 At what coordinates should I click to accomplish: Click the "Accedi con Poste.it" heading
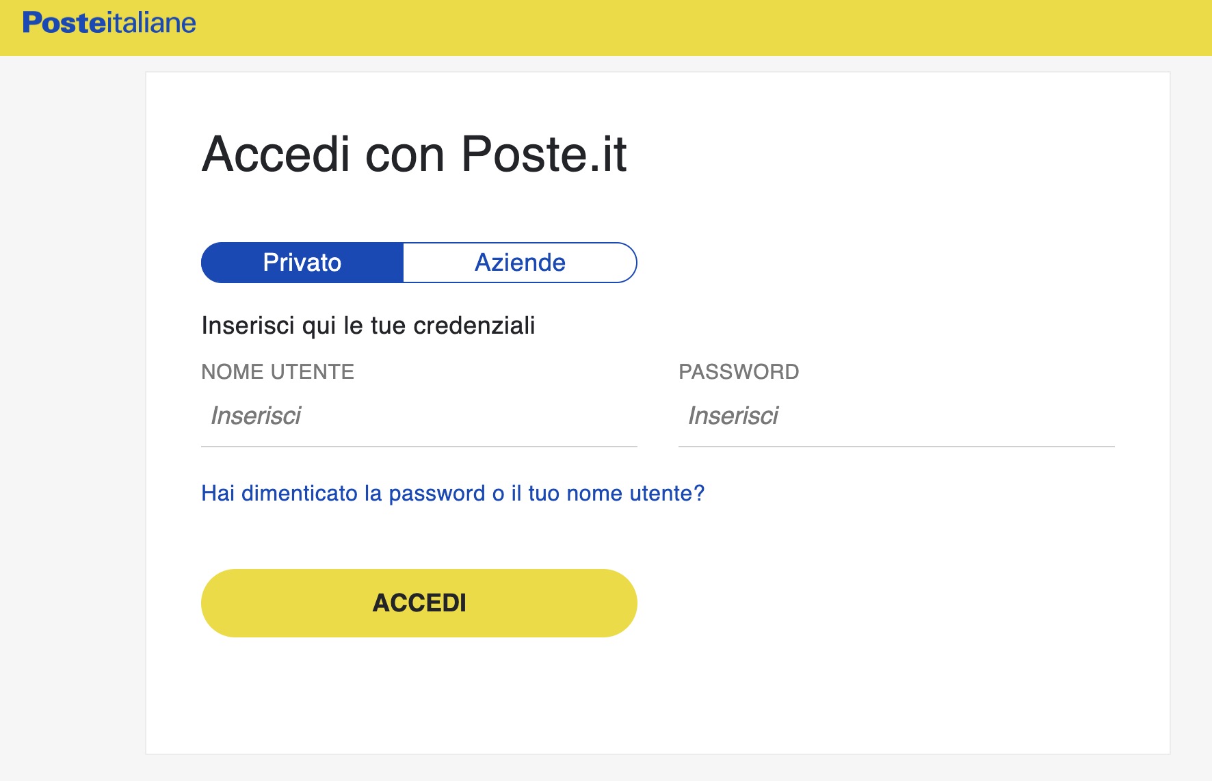point(414,154)
